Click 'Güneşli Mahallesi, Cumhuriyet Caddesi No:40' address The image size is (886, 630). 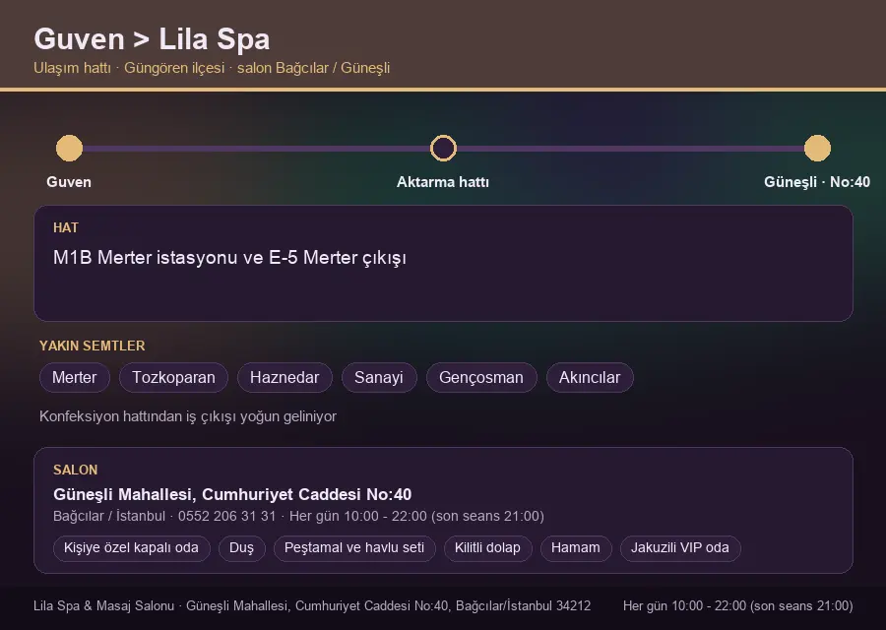click(x=232, y=494)
